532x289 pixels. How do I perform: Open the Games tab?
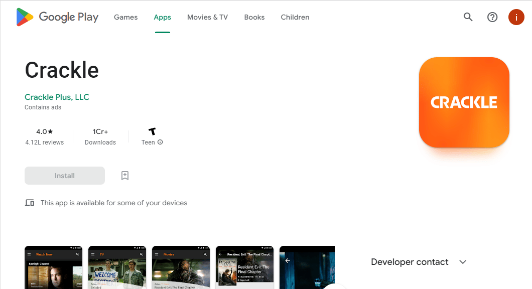click(125, 17)
